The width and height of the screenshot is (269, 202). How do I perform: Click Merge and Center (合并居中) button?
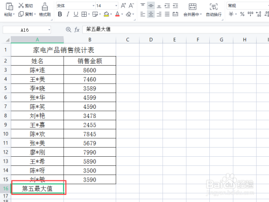tap(193, 10)
